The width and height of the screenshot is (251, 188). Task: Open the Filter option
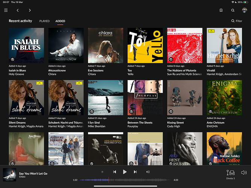(237, 21)
